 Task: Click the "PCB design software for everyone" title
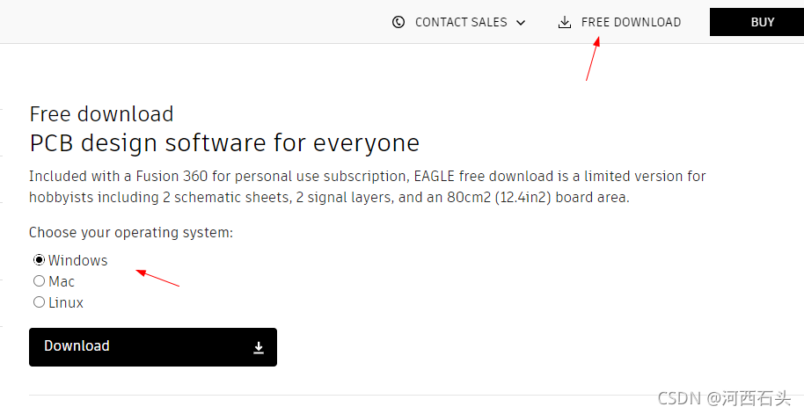[x=224, y=142]
